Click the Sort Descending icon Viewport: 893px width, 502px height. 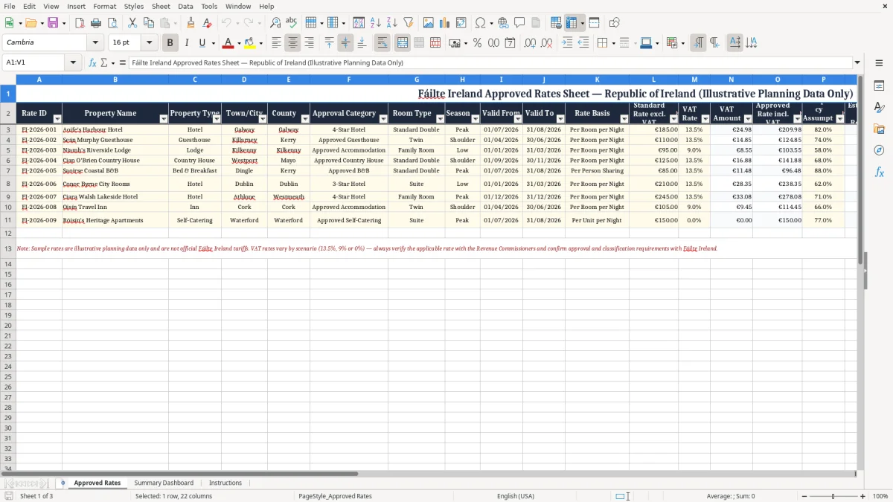392,23
